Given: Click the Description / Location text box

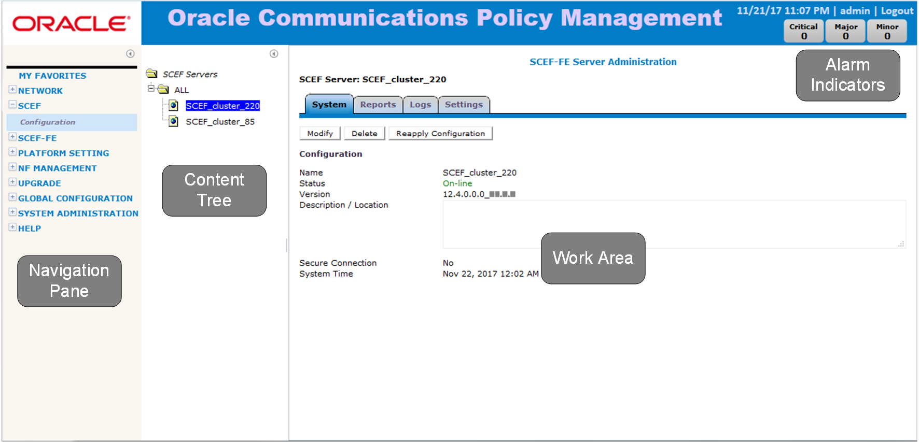Looking at the screenshot, I should click(x=674, y=224).
